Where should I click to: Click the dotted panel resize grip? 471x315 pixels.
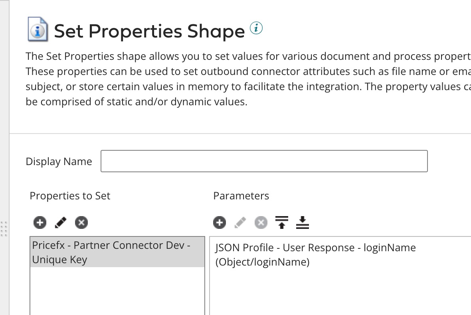coord(4,228)
